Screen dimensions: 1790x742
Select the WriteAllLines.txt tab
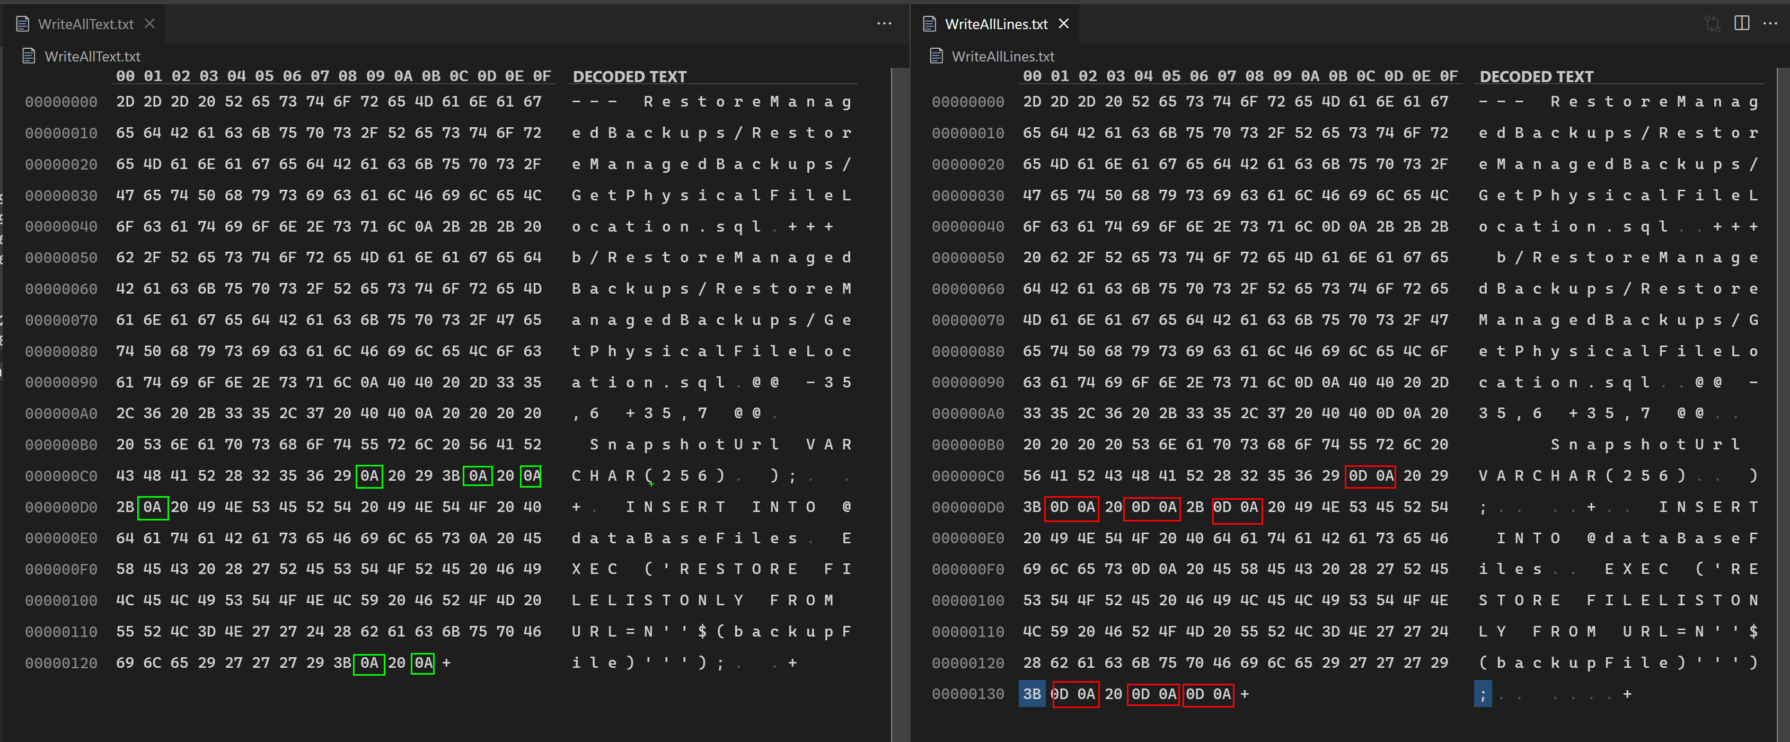pos(996,24)
